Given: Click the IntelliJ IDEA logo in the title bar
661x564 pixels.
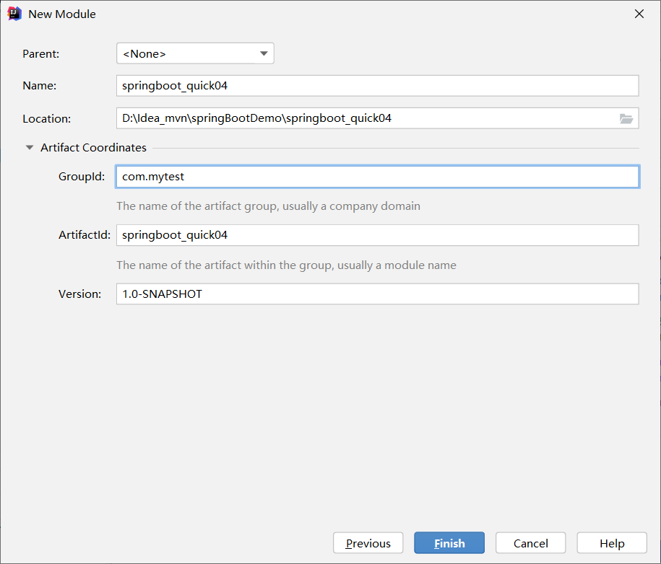Looking at the screenshot, I should pyautogui.click(x=14, y=13).
